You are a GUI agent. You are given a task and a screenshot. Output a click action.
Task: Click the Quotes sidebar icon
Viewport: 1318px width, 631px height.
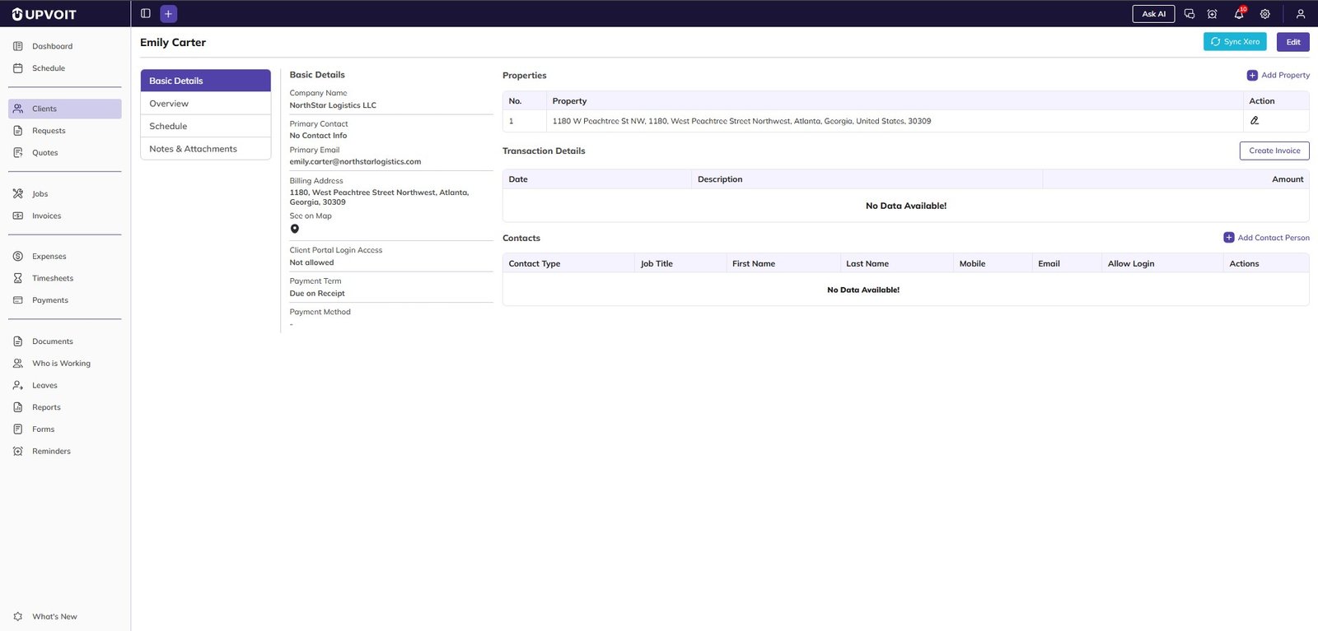pos(18,153)
